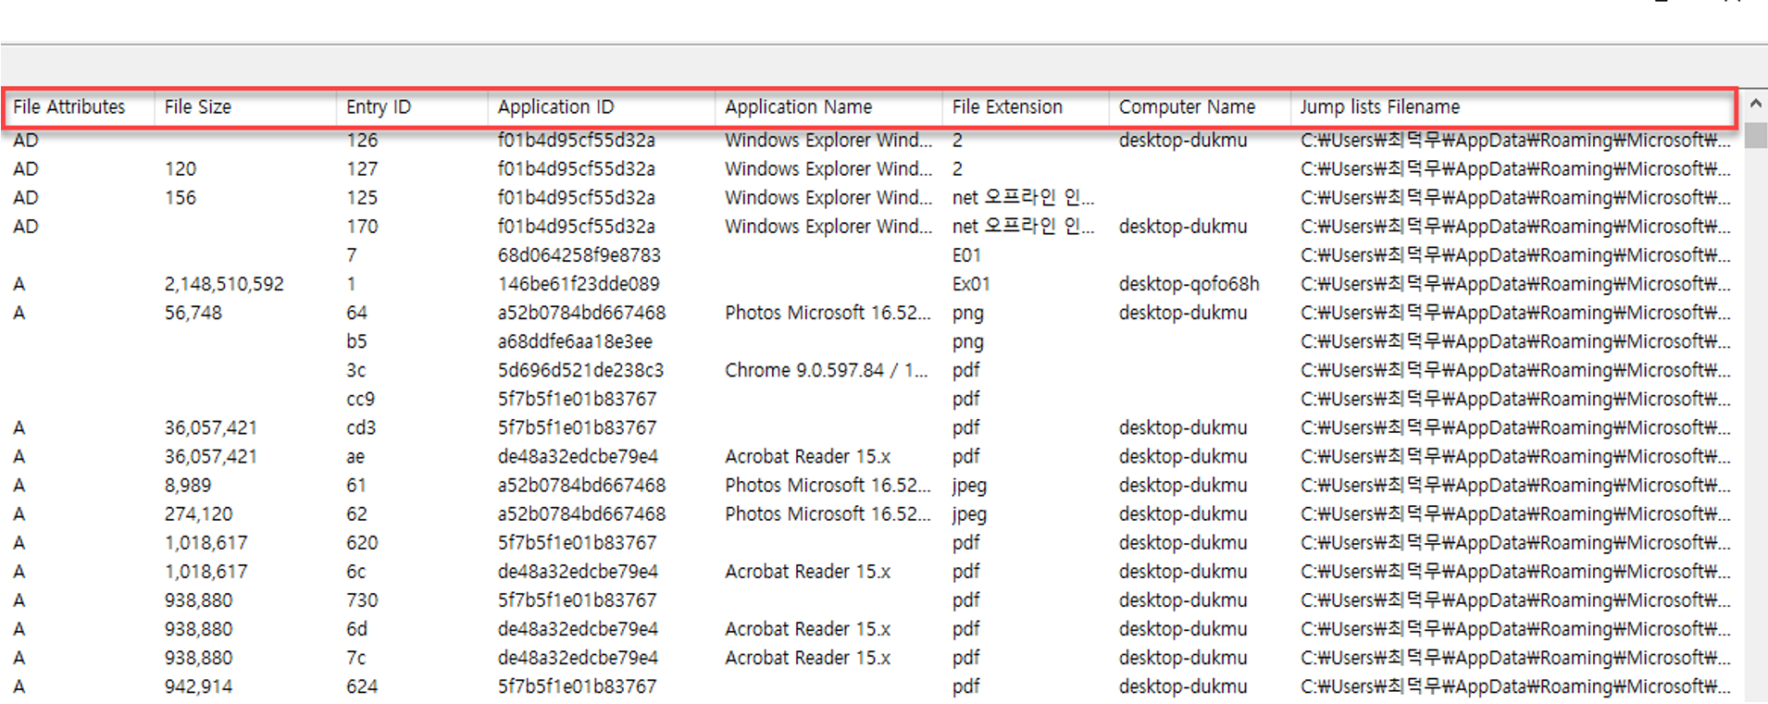Sort table by Entry ID header
Viewport: 1768px width, 704px height.
(378, 107)
